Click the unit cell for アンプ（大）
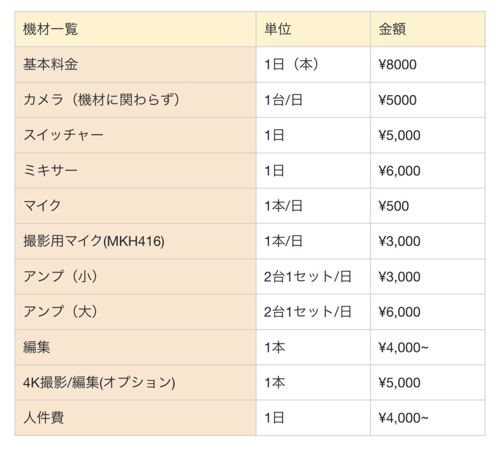 [x=308, y=312]
